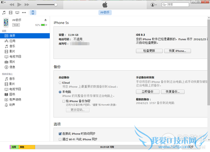Click the 立即备份 button
This screenshot has width=210, height=152.
[x=148, y=92]
